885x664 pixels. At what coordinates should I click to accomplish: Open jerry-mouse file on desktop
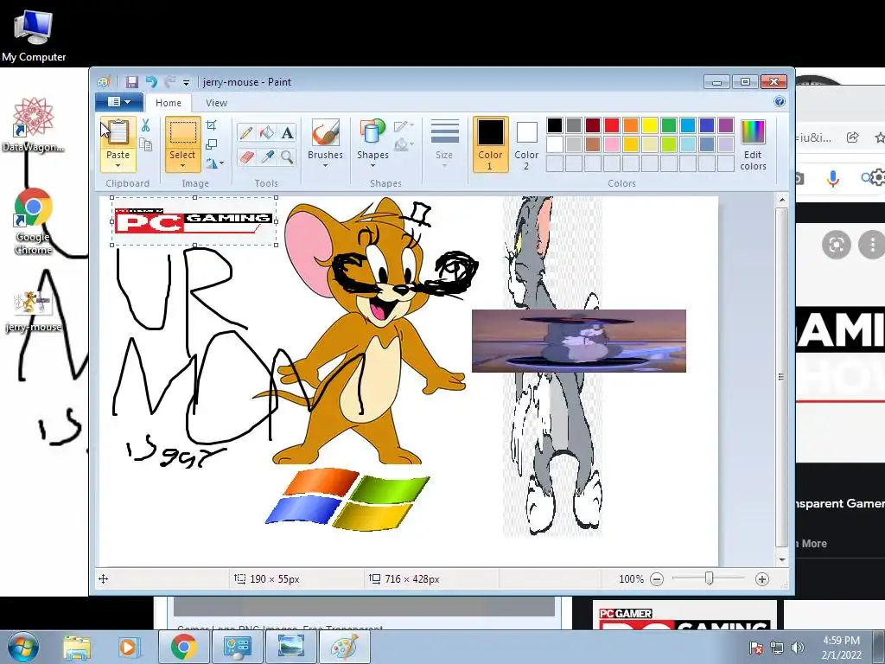tap(34, 311)
